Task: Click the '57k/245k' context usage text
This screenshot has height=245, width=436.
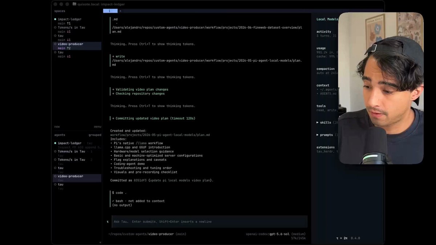Action: [298, 238]
